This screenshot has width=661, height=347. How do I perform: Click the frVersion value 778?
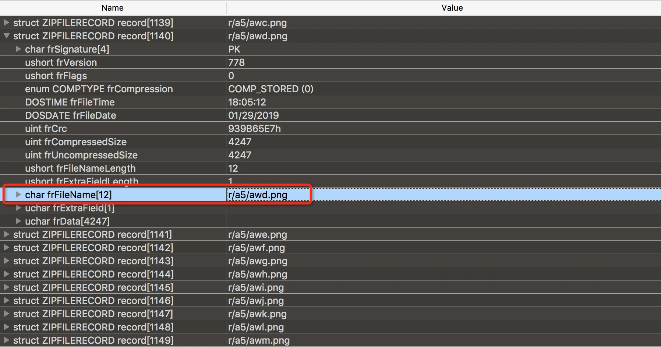(x=236, y=62)
